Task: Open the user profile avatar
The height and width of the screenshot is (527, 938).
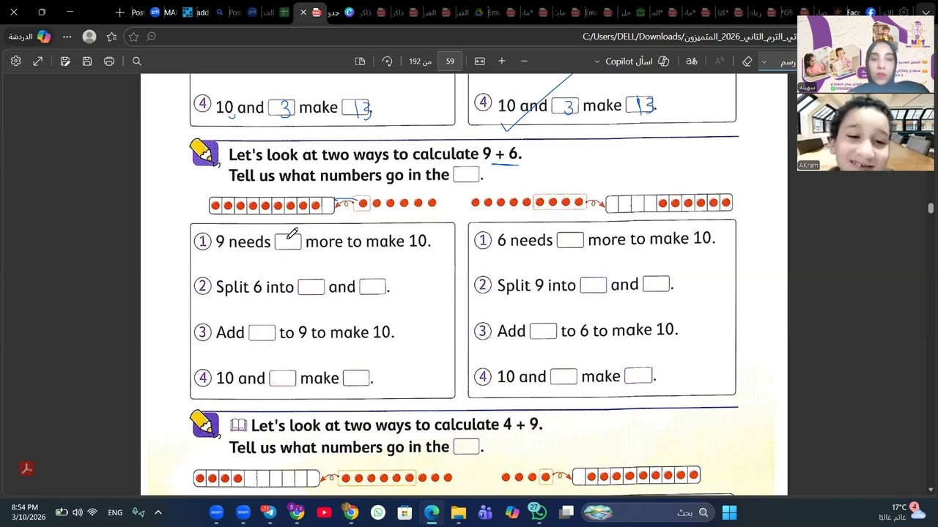Action: click(89, 37)
